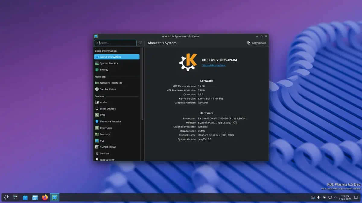Open the Interrupts page
362x203 pixels.
point(117,128)
